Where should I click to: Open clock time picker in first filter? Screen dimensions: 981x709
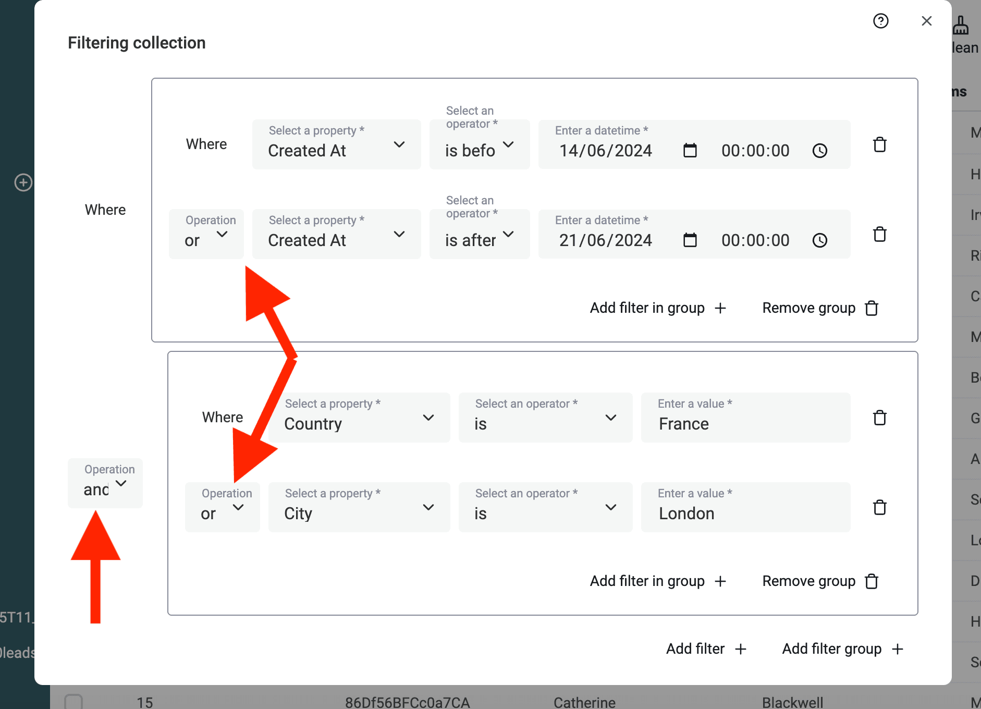[x=819, y=151]
